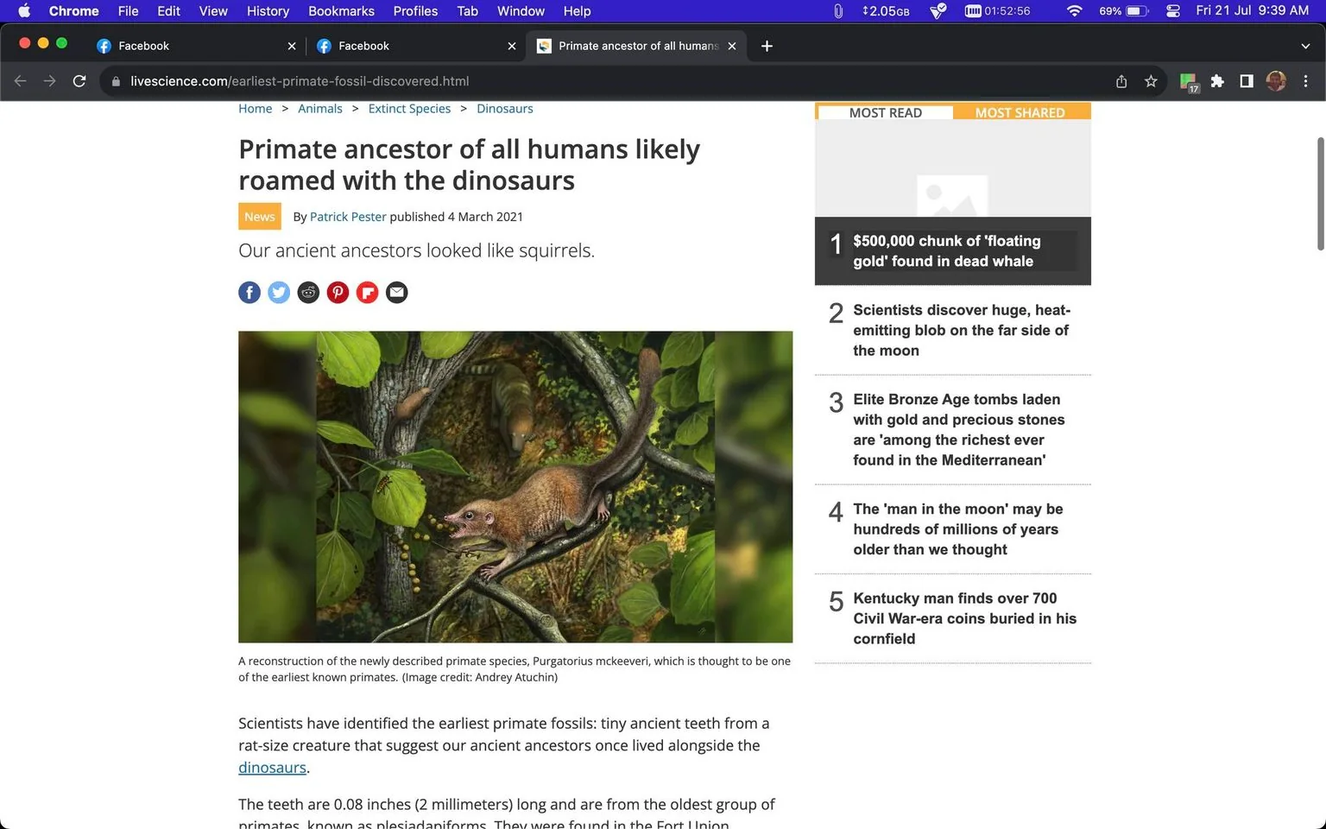The width and height of the screenshot is (1326, 829).
Task: Go to Home breadcrumb
Action: pyautogui.click(x=256, y=109)
